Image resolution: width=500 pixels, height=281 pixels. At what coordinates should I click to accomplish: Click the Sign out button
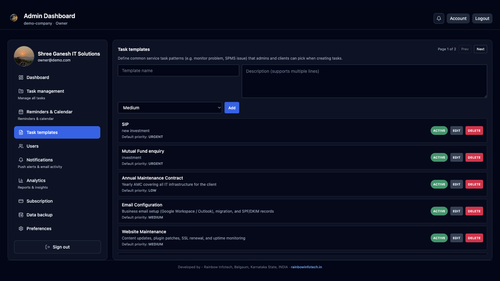57,247
